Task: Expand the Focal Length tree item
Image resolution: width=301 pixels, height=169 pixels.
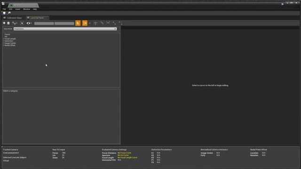Action: point(4,38)
